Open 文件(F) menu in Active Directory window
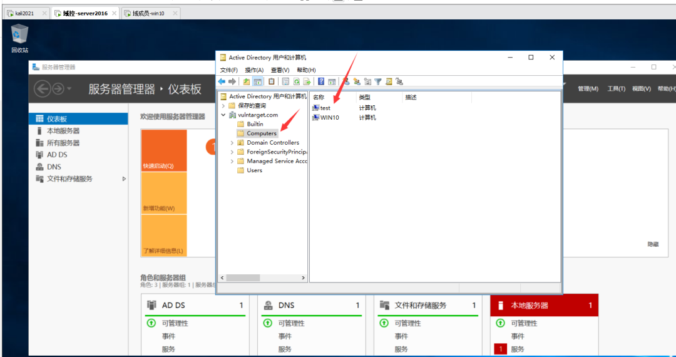 tap(228, 70)
